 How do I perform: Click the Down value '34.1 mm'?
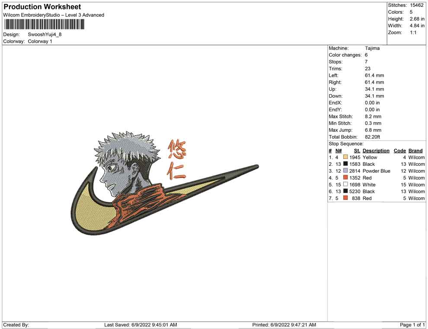point(374,96)
